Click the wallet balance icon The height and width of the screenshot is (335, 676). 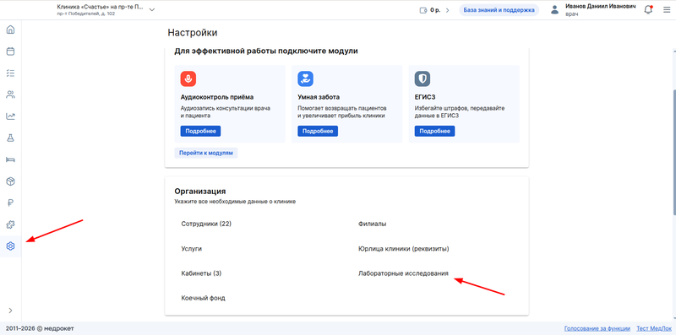click(423, 10)
